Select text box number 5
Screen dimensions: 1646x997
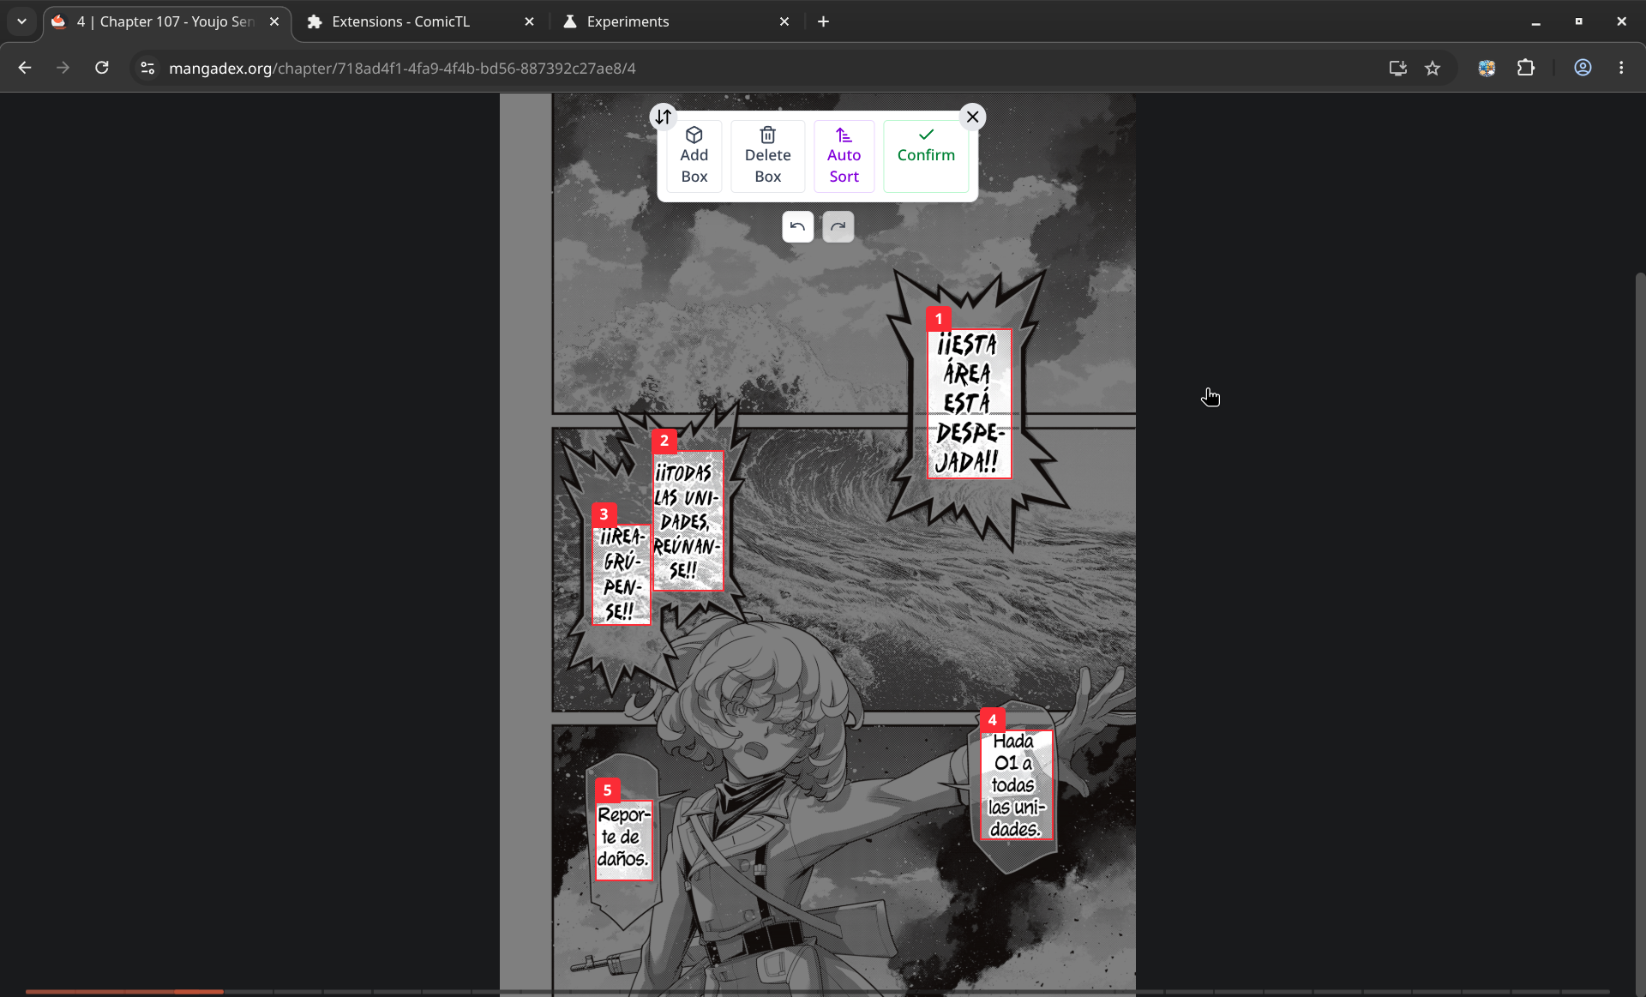pos(623,840)
